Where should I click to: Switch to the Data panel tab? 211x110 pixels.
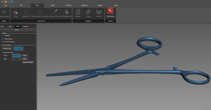click(x=10, y=26)
